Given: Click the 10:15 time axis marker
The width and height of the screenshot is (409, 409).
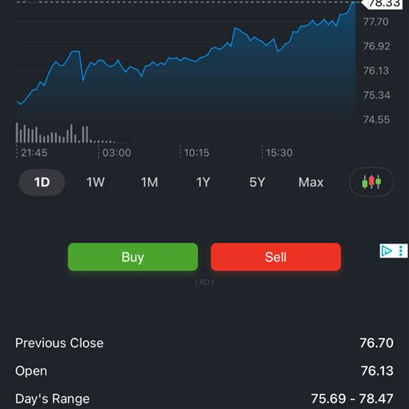Looking at the screenshot, I should click(196, 153).
